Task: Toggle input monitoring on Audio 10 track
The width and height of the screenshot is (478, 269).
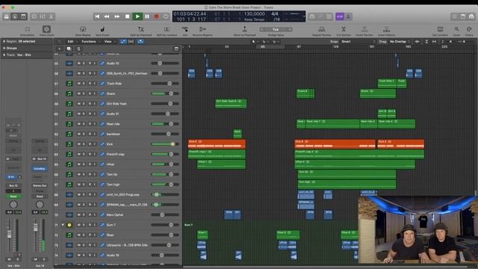Action: pos(95,63)
